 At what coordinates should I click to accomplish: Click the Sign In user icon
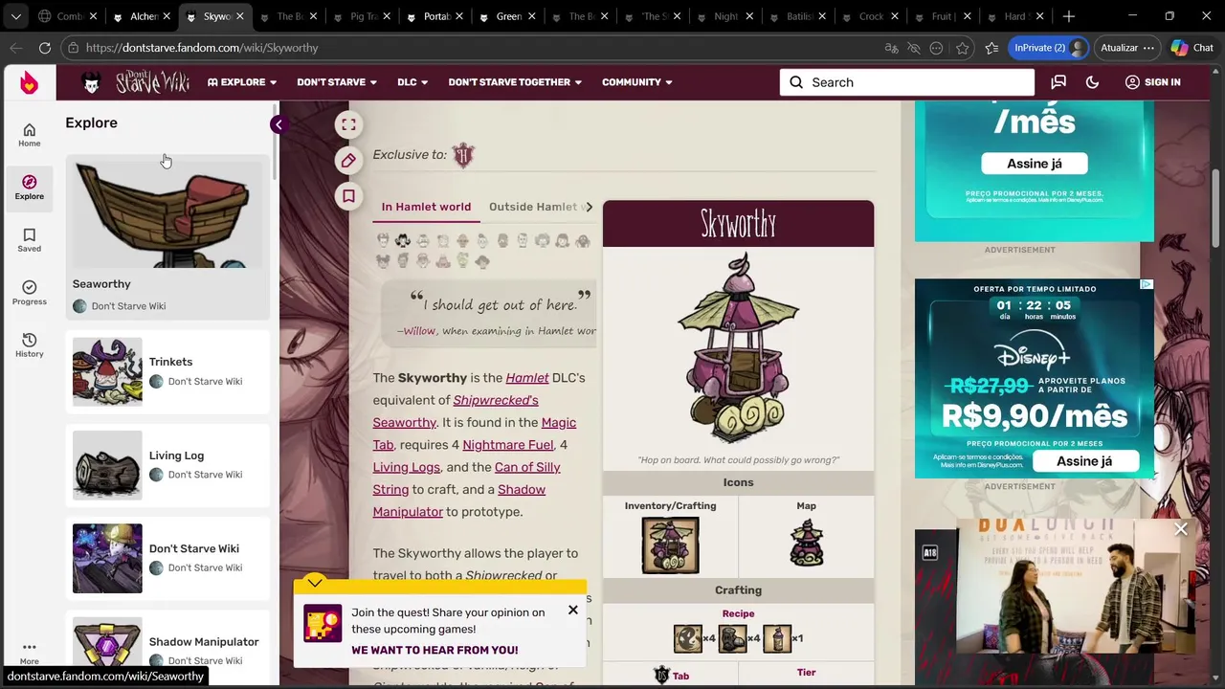(x=1132, y=82)
